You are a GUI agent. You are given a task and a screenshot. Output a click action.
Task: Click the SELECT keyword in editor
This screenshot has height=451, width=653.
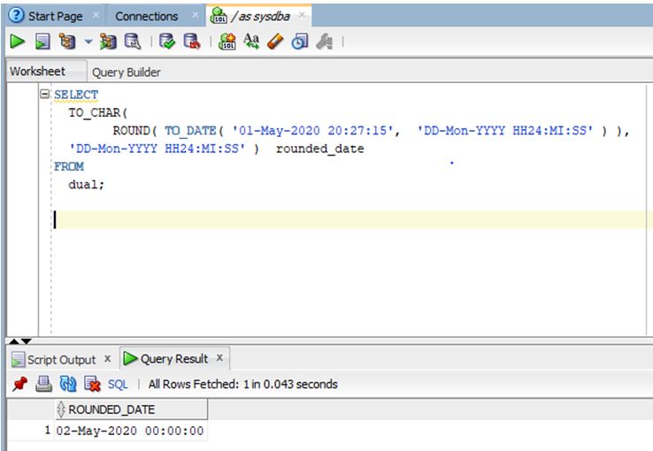click(76, 95)
